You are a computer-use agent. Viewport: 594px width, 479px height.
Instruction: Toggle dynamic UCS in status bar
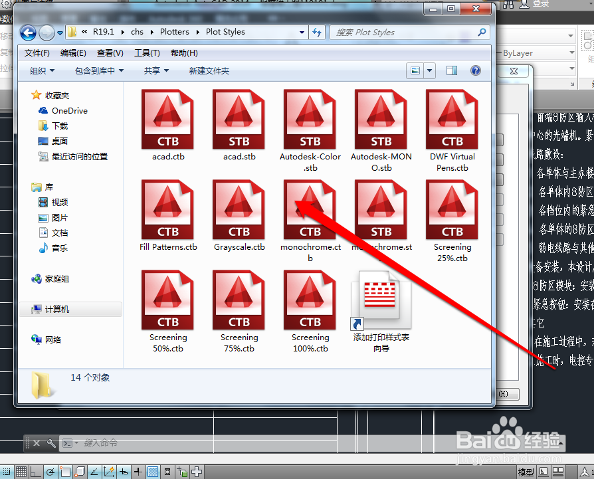click(109, 472)
